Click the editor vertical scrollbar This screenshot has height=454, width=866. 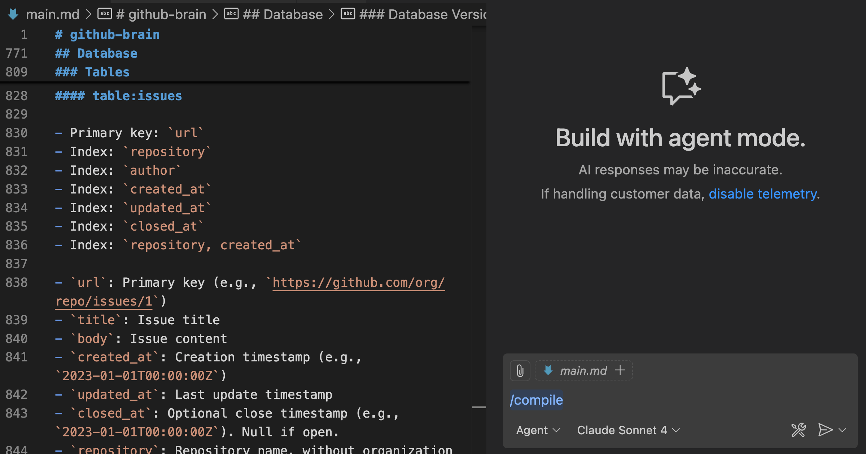click(480, 407)
